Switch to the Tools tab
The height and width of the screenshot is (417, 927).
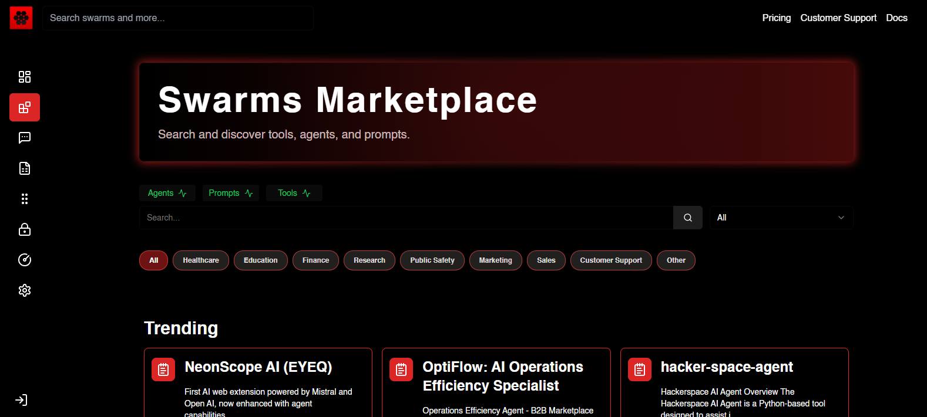click(294, 193)
